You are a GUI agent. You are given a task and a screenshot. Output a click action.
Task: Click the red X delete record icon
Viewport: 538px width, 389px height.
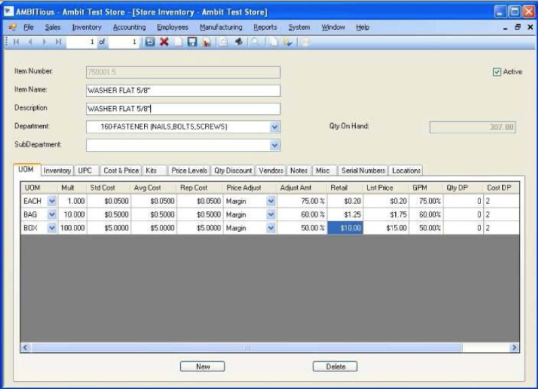coord(164,42)
